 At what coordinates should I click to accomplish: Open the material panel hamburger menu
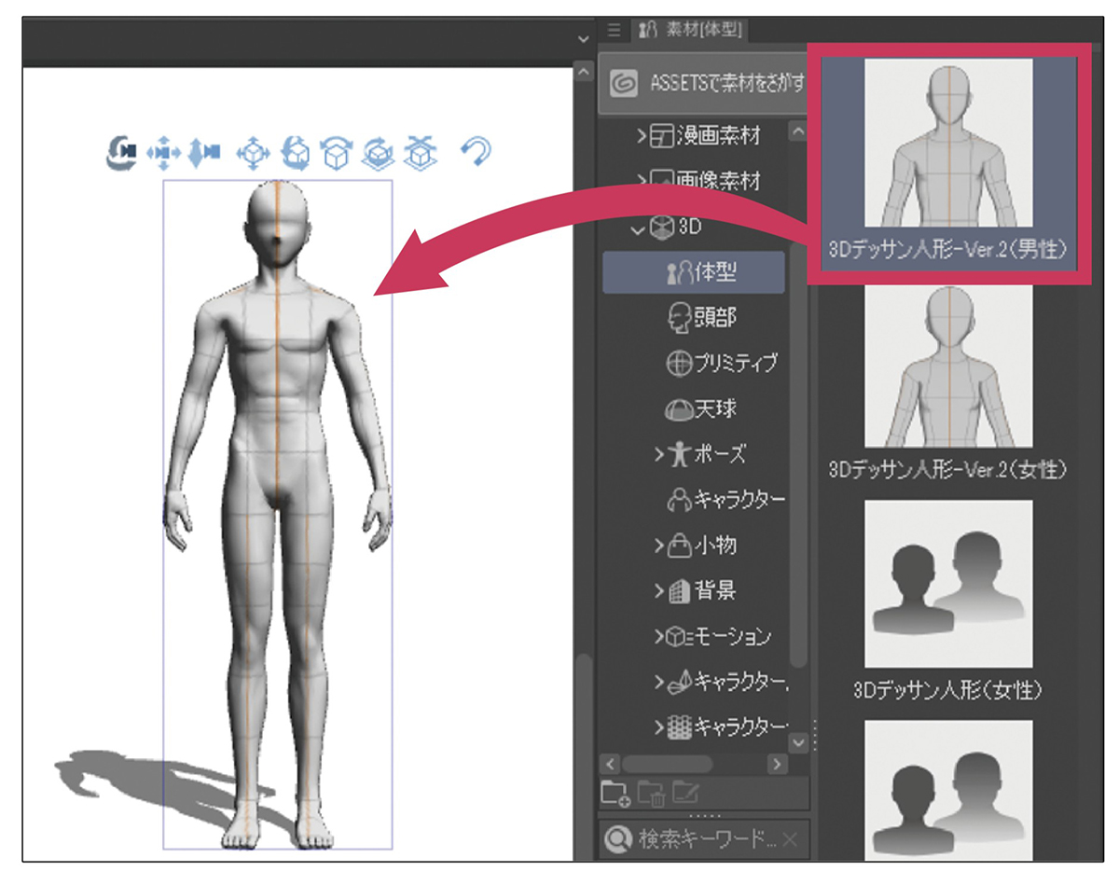(x=614, y=31)
